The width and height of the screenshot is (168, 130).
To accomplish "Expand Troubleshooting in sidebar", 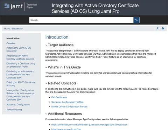I will tap(5, 110).
